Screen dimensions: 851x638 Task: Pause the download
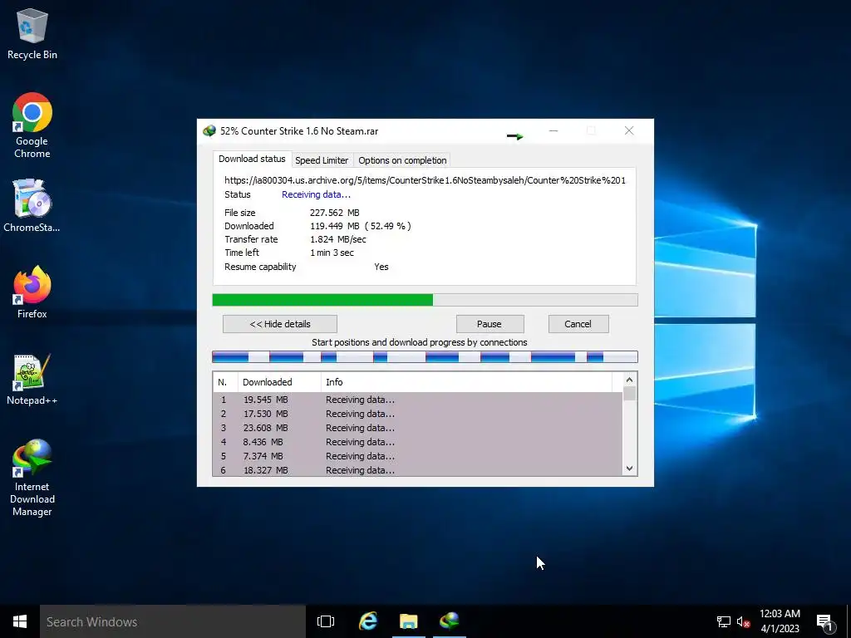489,324
